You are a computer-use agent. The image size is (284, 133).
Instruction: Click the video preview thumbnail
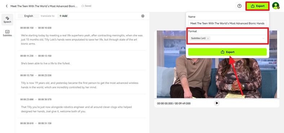[217, 64]
